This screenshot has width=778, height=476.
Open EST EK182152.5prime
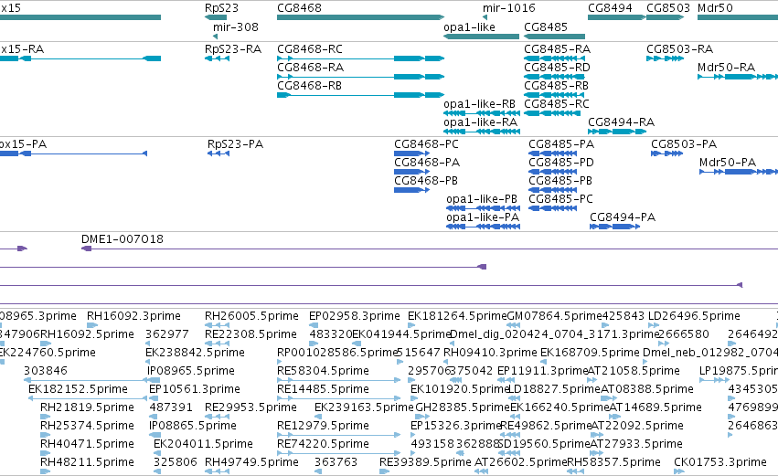[78, 390]
